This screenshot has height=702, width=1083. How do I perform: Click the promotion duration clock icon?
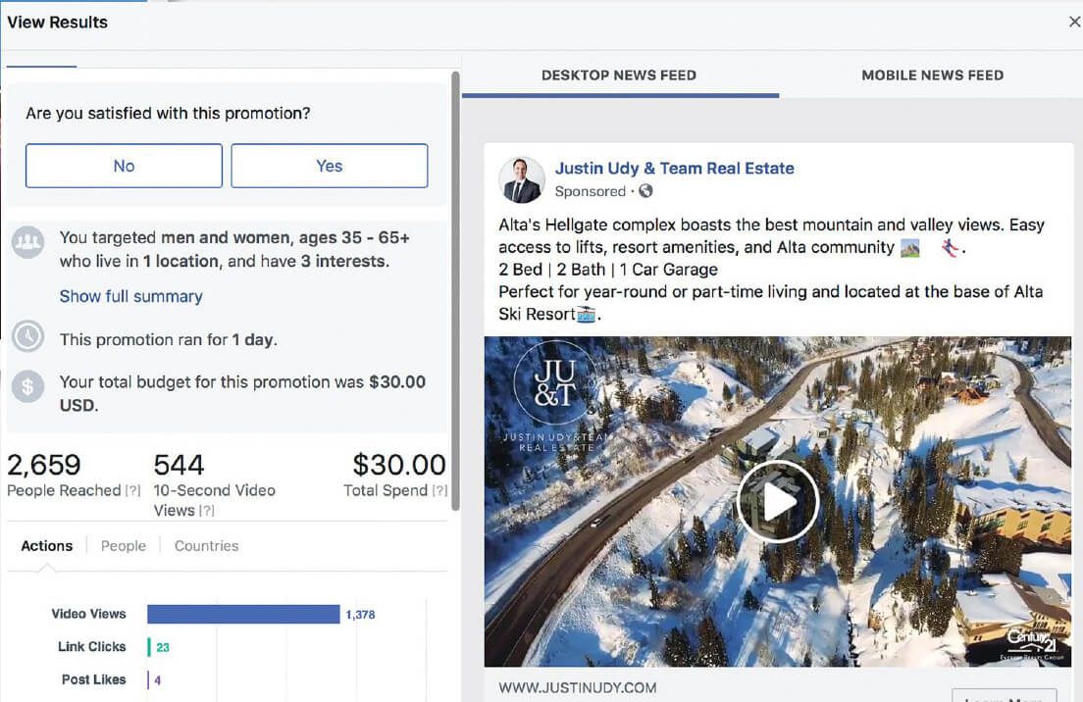[28, 337]
